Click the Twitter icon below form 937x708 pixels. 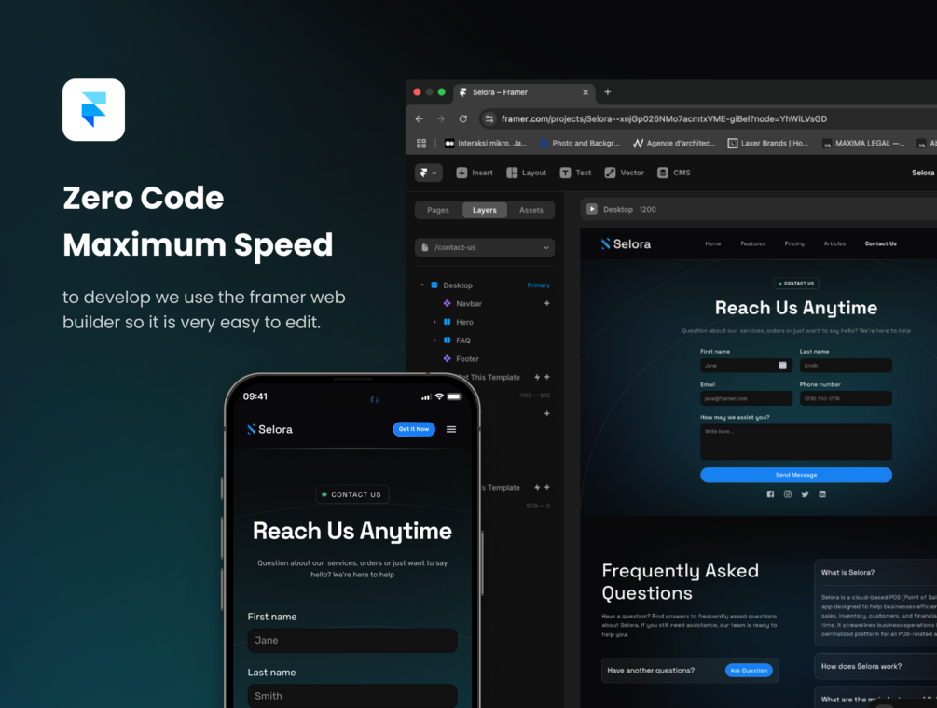pos(805,494)
